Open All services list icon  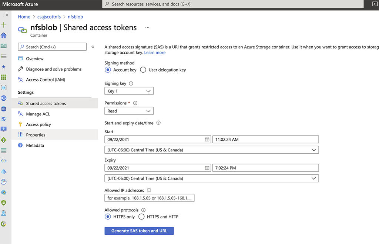tap(4, 56)
